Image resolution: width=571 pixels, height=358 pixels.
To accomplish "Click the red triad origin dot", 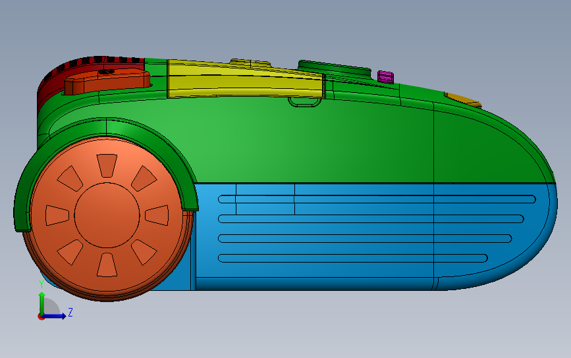I will [x=41, y=317].
